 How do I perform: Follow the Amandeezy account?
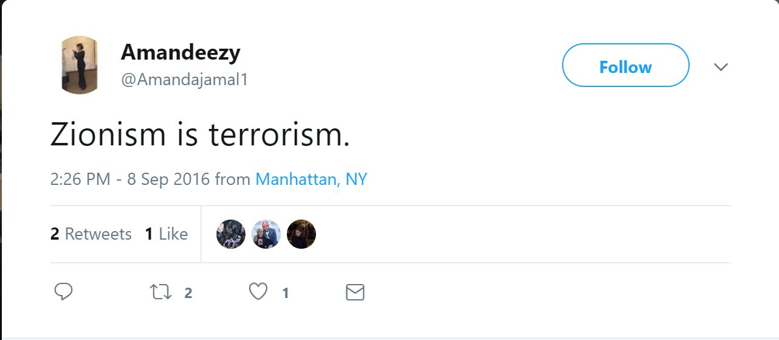(625, 66)
